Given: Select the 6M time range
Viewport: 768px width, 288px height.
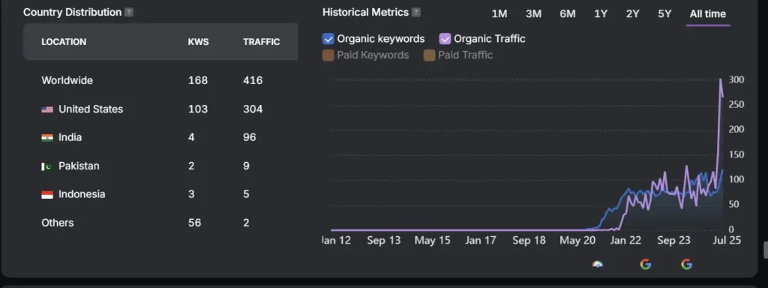Looking at the screenshot, I should 568,14.
